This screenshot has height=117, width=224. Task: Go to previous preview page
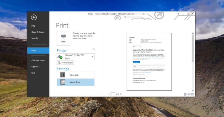(109, 94)
